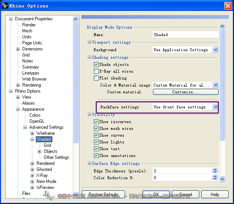Click the settings panel scrollbar thumb

222,85
